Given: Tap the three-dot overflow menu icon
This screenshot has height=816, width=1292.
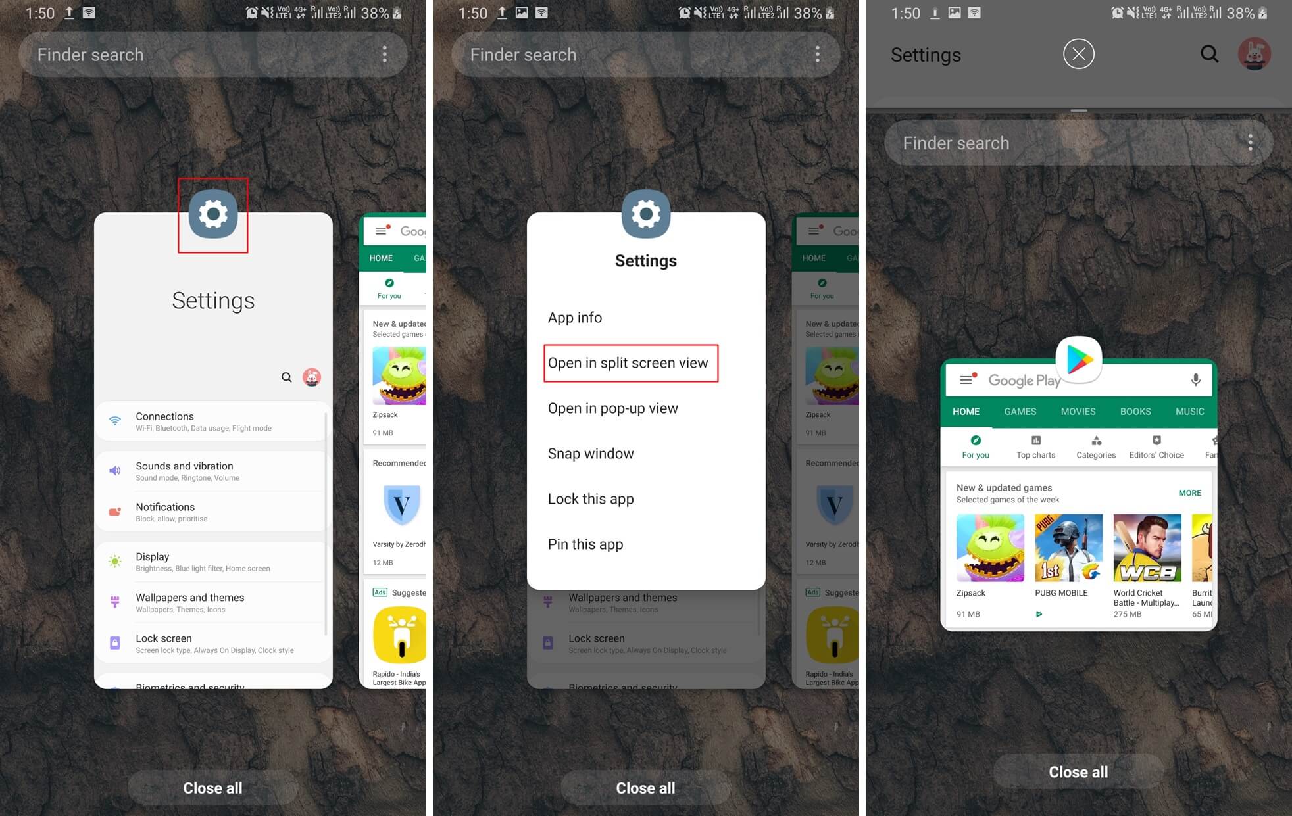Looking at the screenshot, I should 385,53.
